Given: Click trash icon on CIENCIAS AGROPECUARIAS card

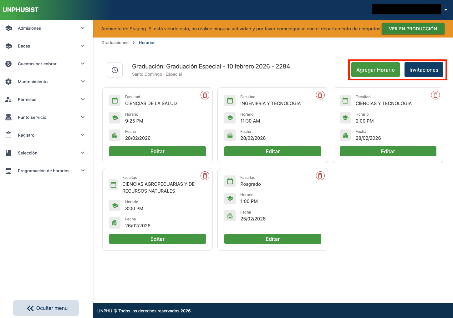Looking at the screenshot, I should [205, 176].
